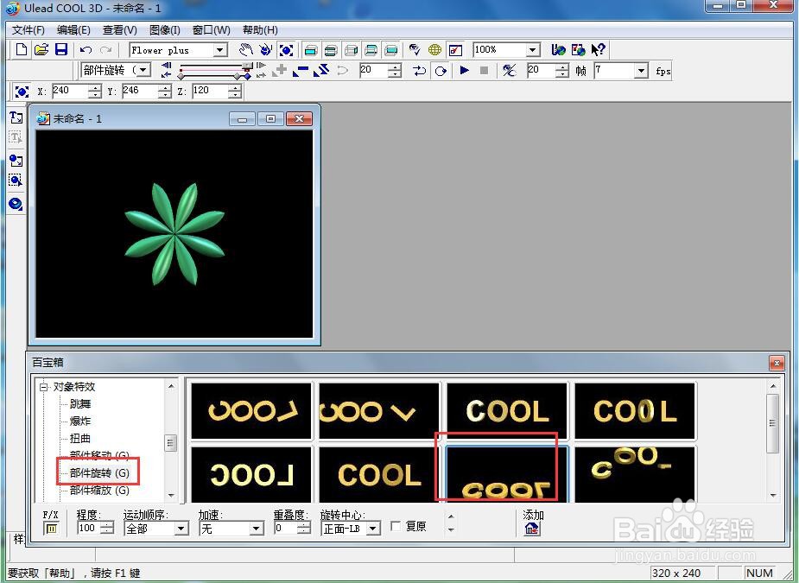Stop the animation playback

click(x=484, y=70)
